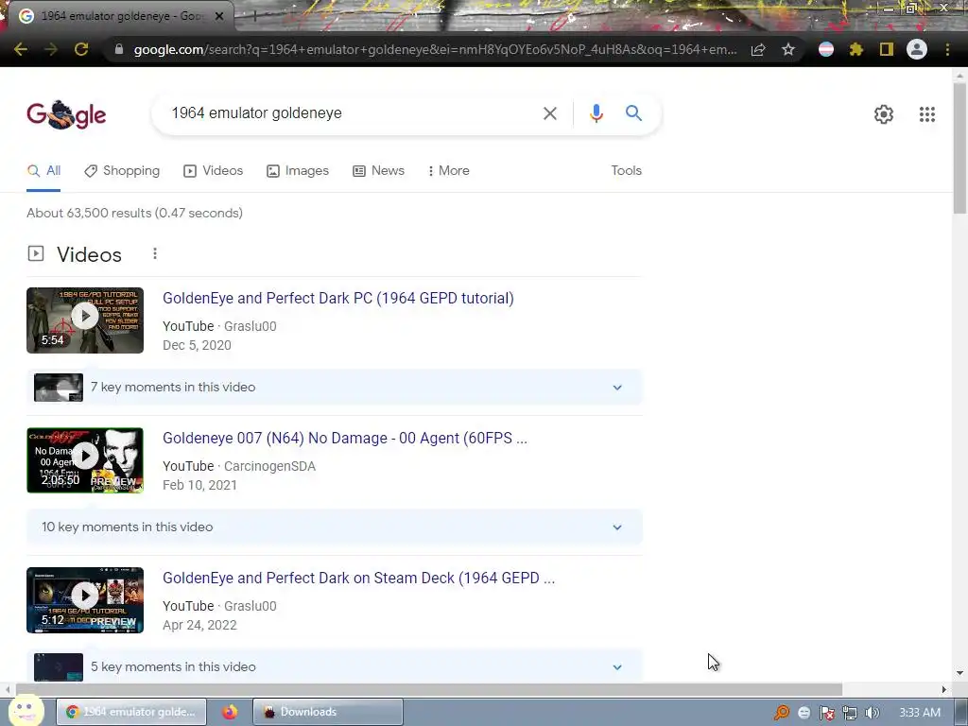Open the Google apps grid
Viewport: 968px width, 726px height.
(926, 114)
